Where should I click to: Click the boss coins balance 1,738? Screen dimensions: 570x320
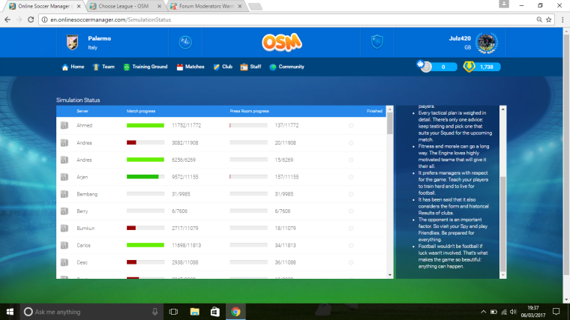(x=487, y=67)
